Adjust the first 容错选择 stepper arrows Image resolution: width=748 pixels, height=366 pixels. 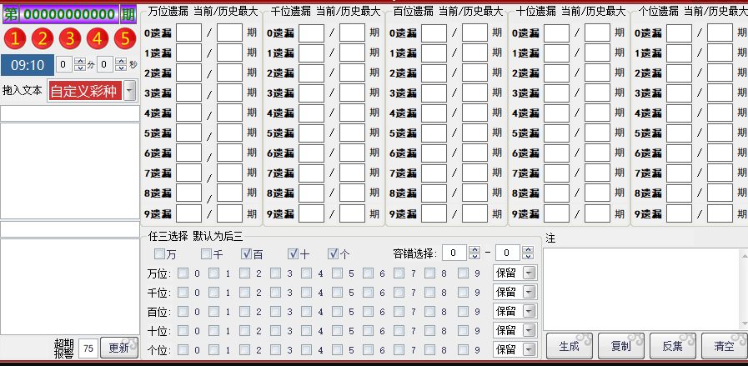click(x=474, y=253)
